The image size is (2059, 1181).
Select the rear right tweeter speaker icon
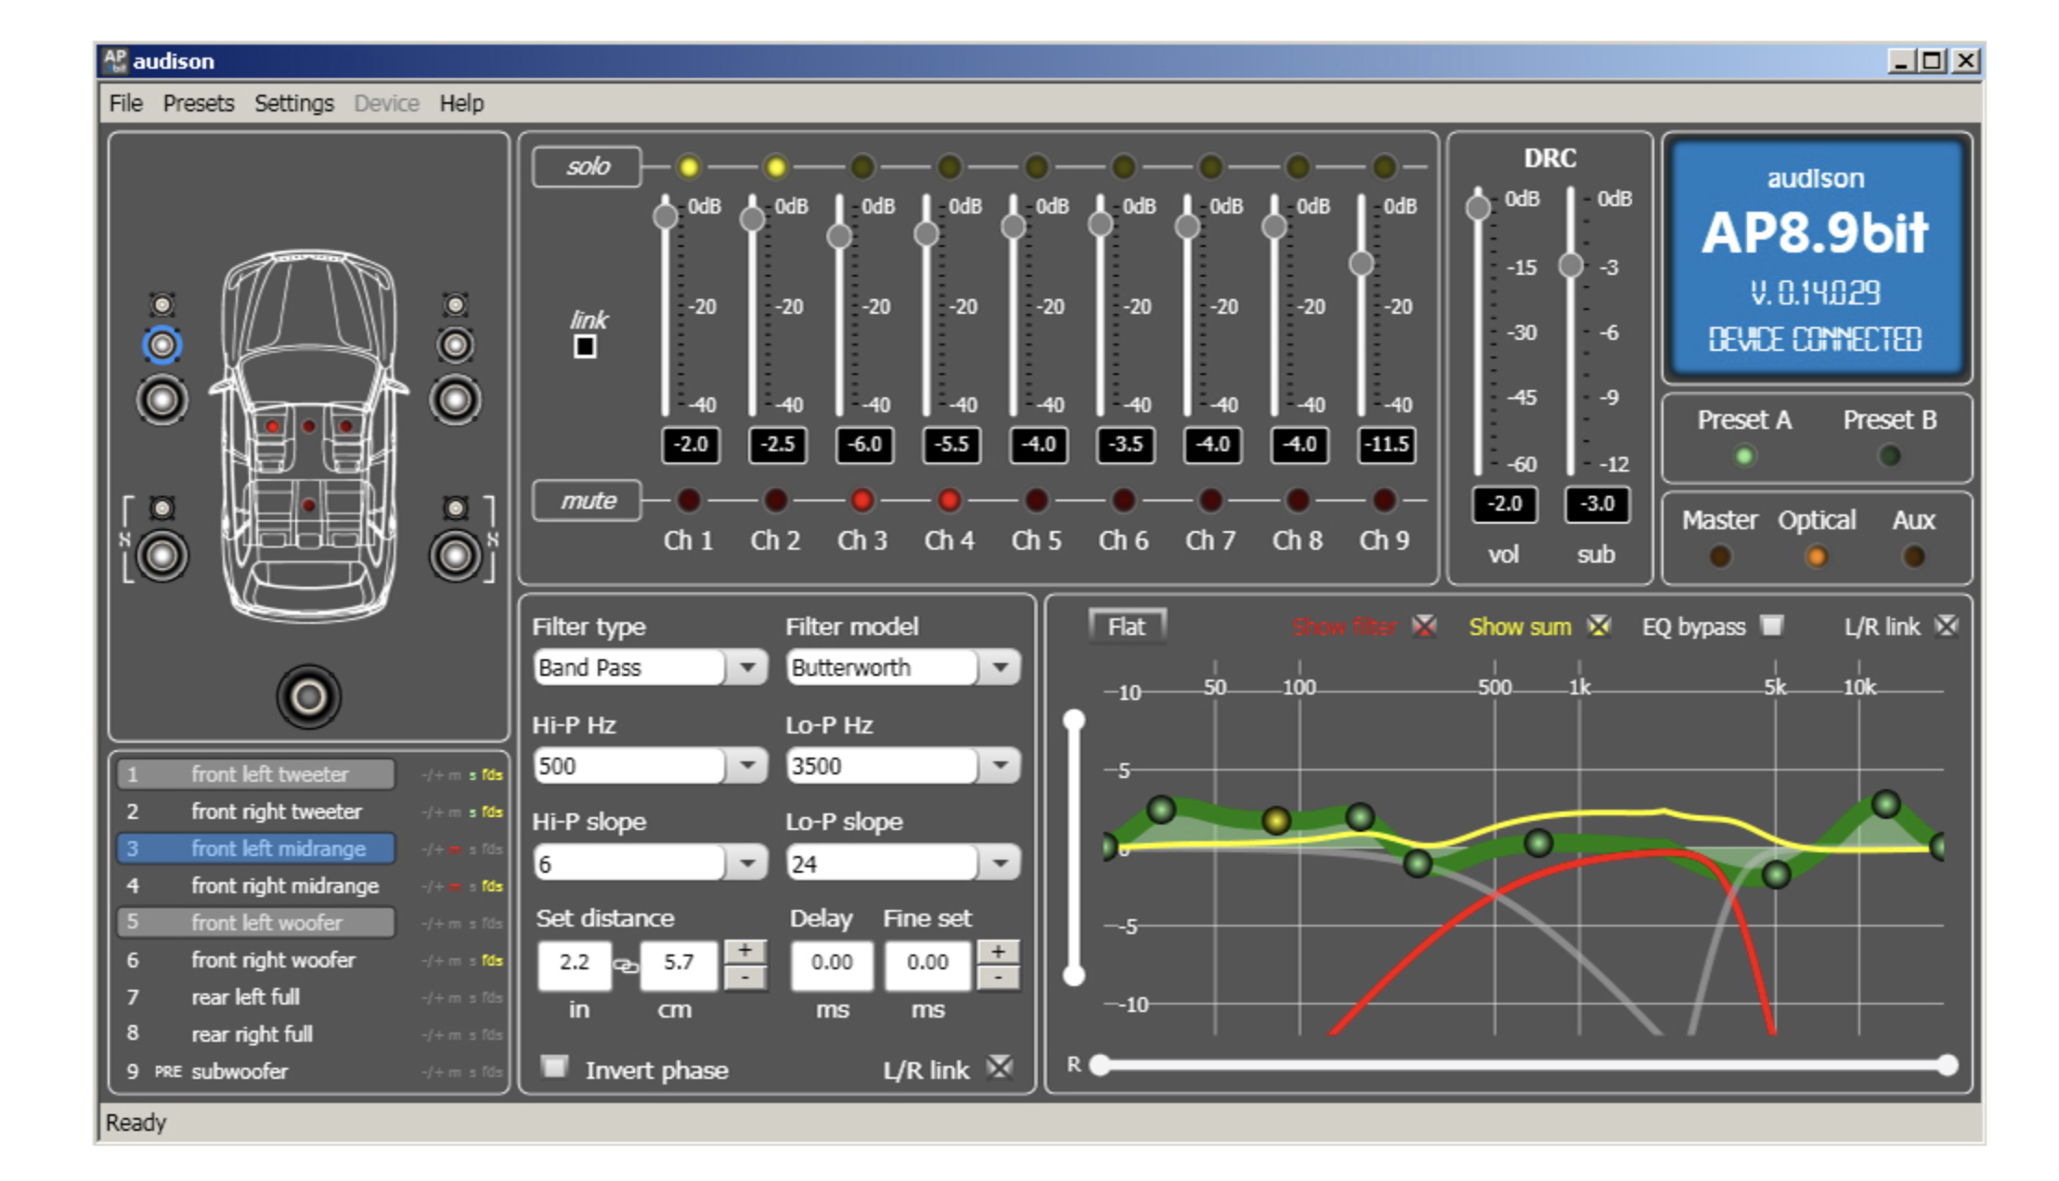tap(455, 508)
